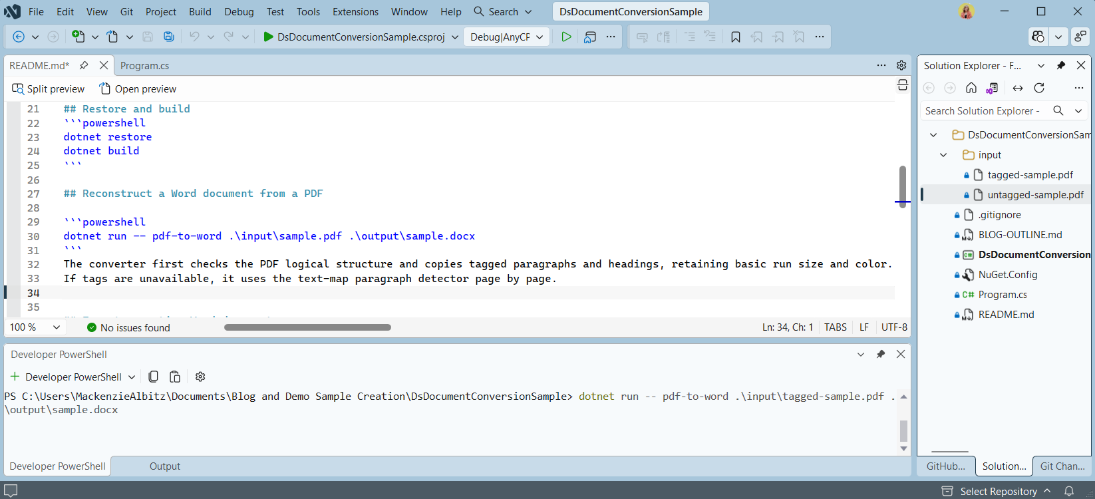The height and width of the screenshot is (499, 1095).
Task: Open editor settings gear in tab strip
Action: [901, 65]
